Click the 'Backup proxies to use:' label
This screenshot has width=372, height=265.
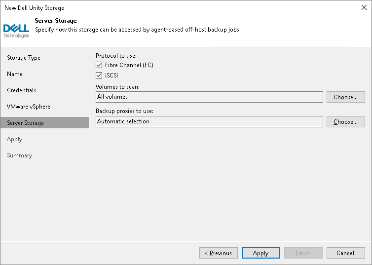(x=124, y=111)
